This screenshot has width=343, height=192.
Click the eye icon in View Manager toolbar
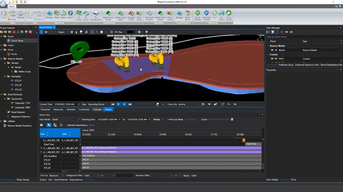(x=286, y=32)
